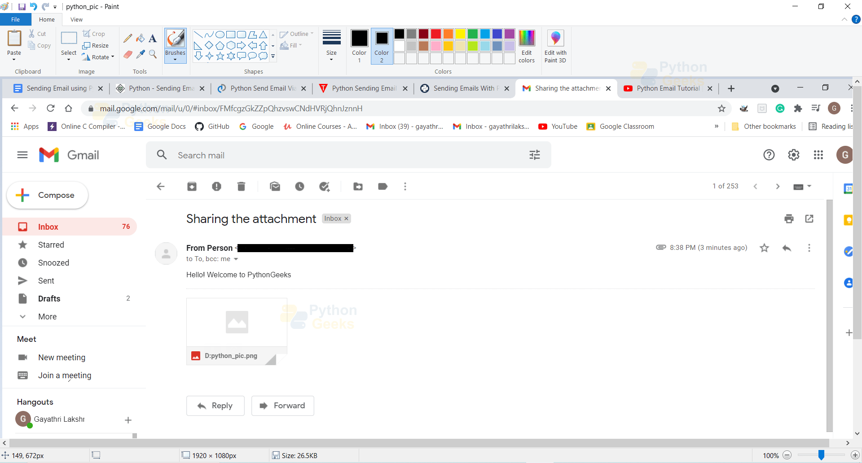Viewport: 862px width, 463px height.
Task: Pick the Eraser tool
Action: [x=128, y=54]
